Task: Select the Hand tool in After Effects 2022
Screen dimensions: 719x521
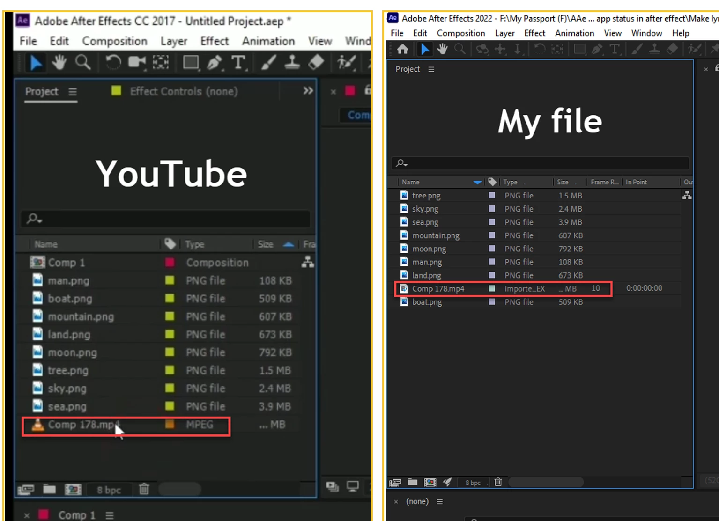Action: point(442,49)
